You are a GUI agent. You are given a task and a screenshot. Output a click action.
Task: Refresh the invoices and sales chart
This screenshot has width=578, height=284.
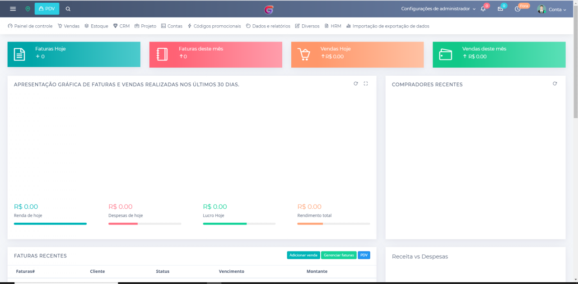coord(356,84)
